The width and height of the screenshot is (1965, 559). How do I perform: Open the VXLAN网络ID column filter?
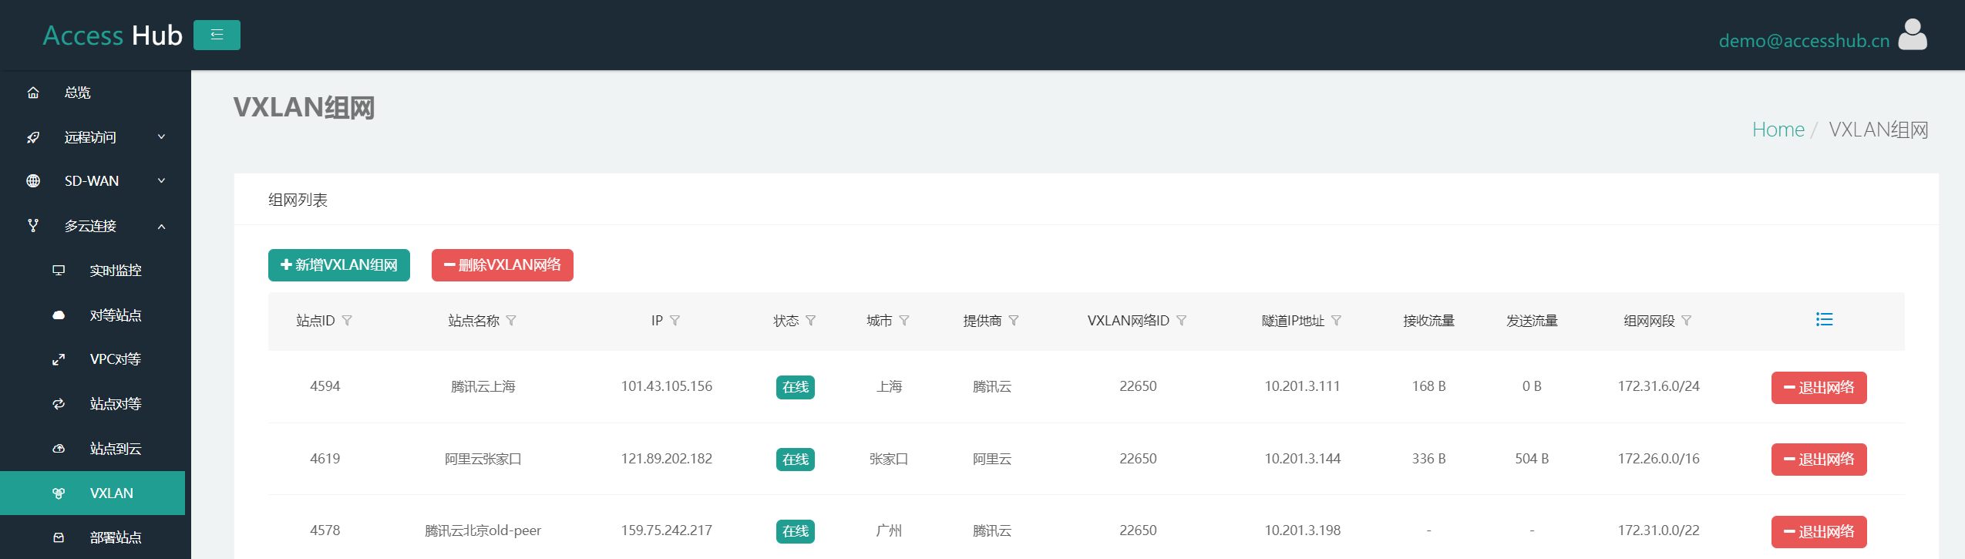point(1181,321)
